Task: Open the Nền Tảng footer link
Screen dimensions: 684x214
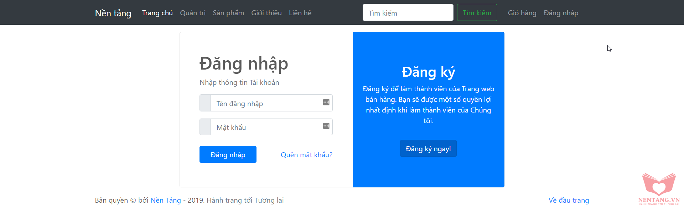Action: tap(165, 200)
